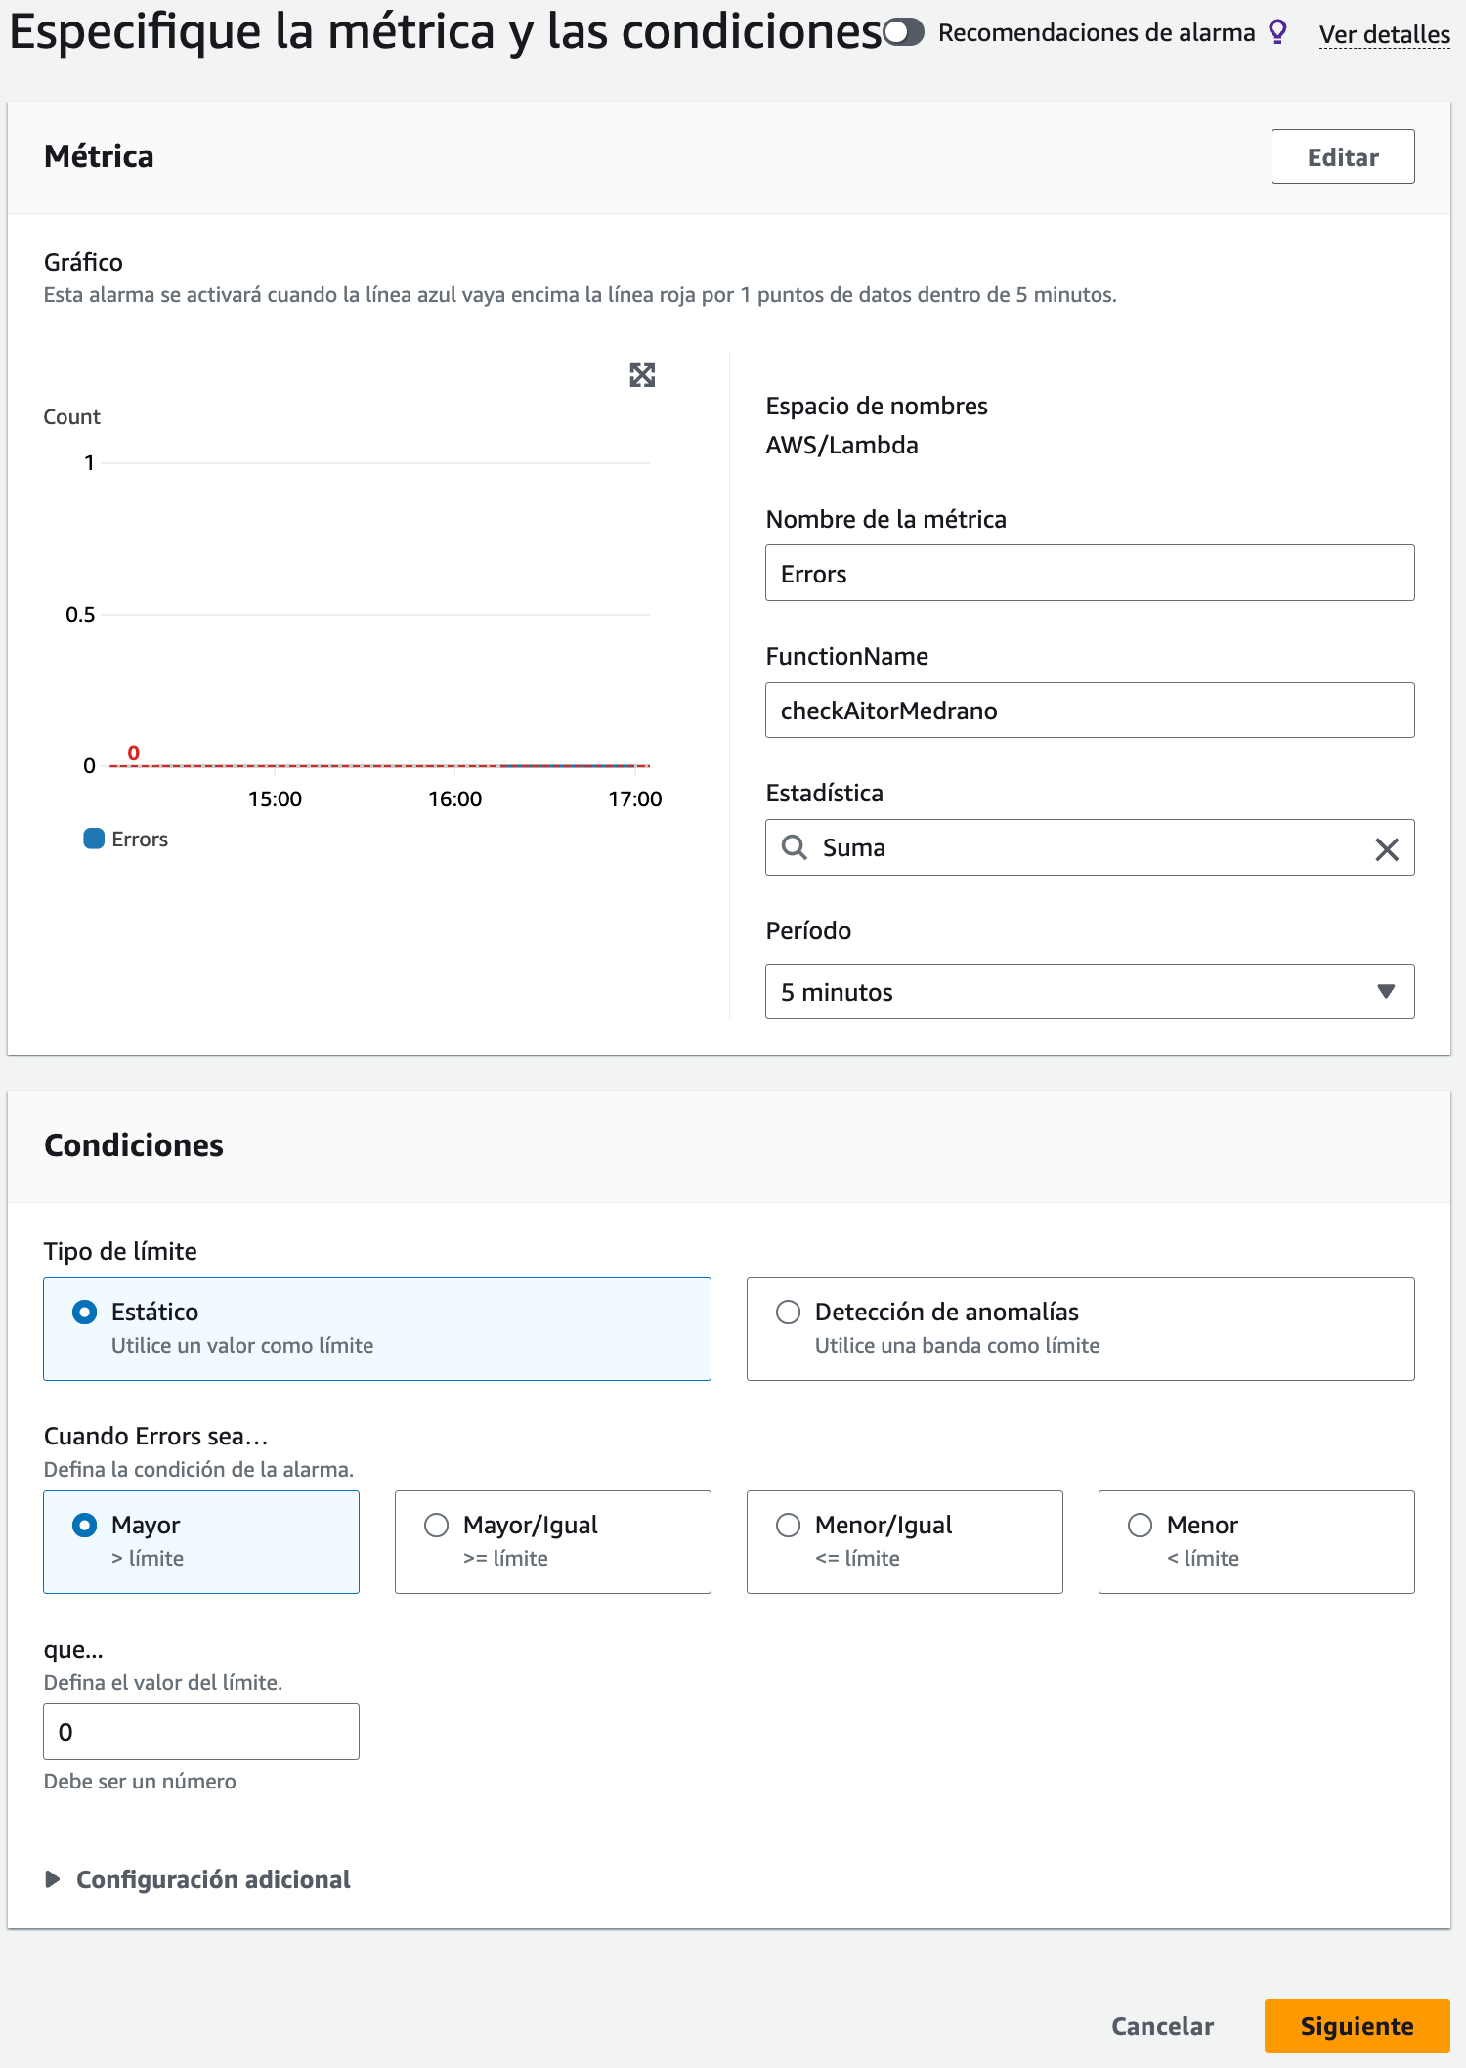Viewport: 1466px width, 2068px height.
Task: Proceed with the Siguiente button
Action: coord(1357,2026)
